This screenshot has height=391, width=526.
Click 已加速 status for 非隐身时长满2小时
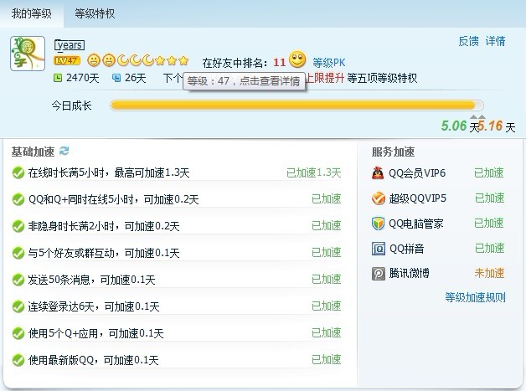tap(327, 226)
